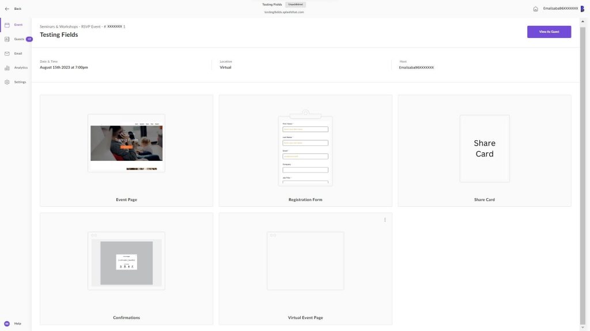The image size is (590, 331).
Task: Open the Virtual Event Page three-dot menu
Action: [385, 220]
